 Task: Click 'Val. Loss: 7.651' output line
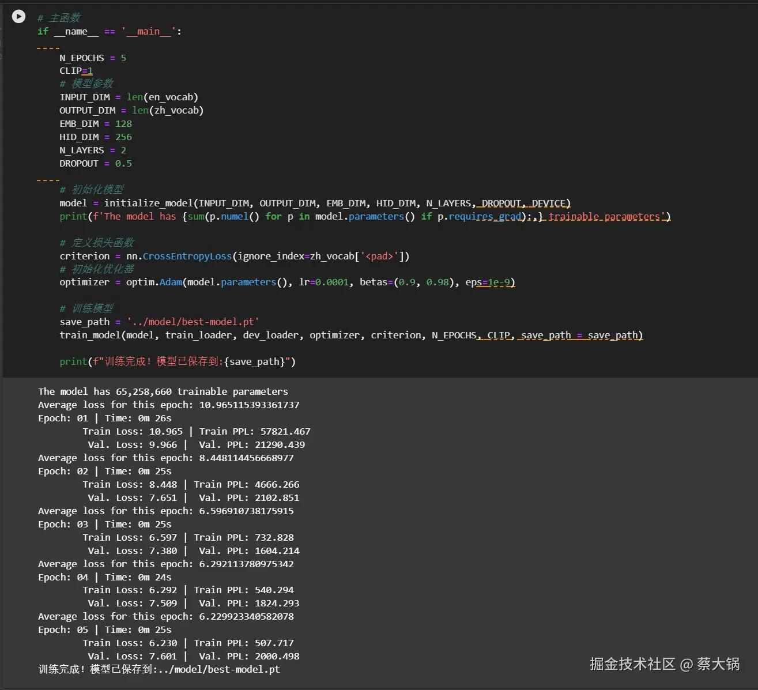click(x=194, y=498)
